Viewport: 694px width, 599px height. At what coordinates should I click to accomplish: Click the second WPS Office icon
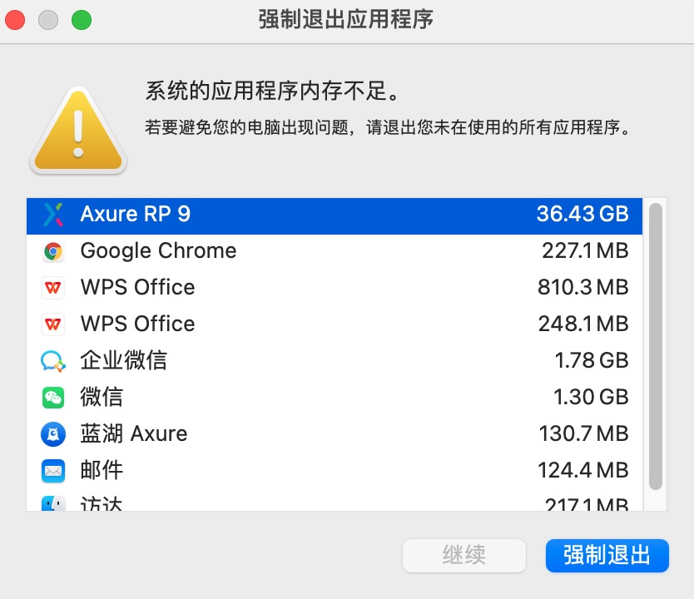tap(53, 324)
